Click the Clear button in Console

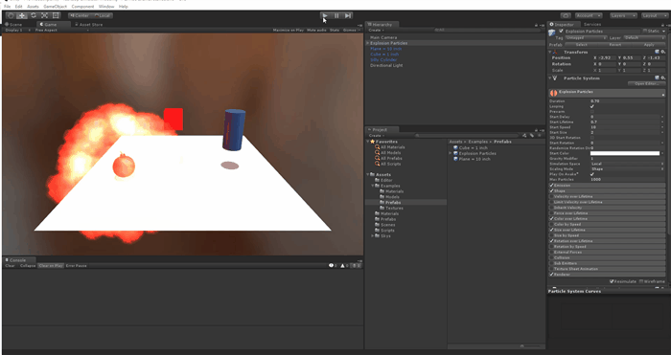[10, 266]
